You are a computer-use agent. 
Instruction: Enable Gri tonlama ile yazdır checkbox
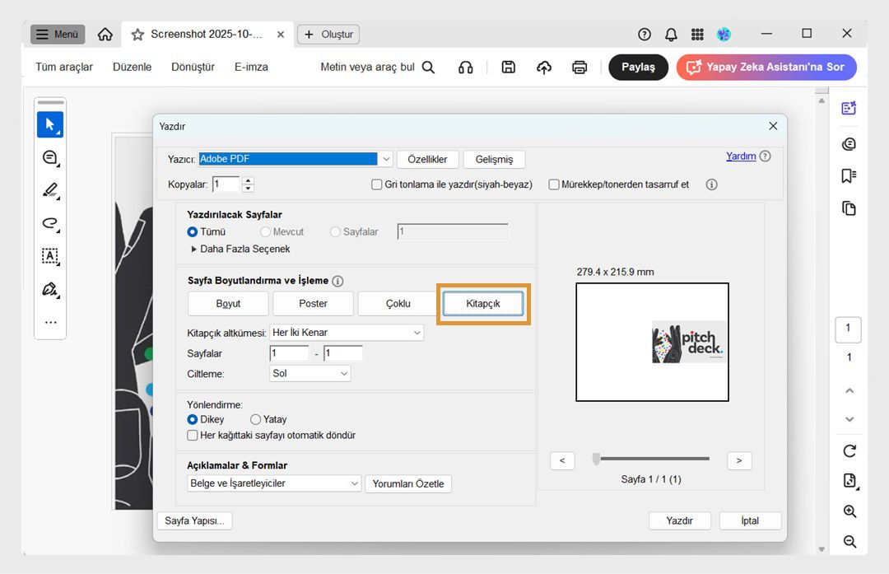point(376,184)
